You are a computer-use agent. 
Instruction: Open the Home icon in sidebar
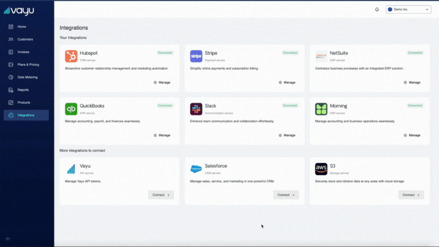[11, 27]
